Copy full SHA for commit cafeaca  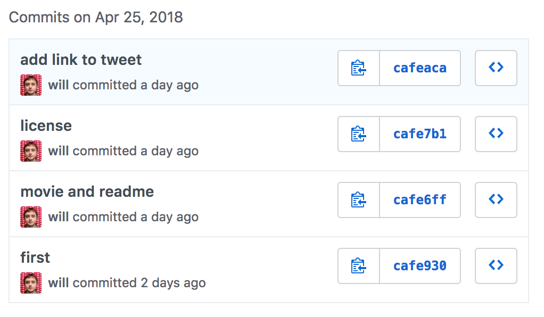[359, 68]
